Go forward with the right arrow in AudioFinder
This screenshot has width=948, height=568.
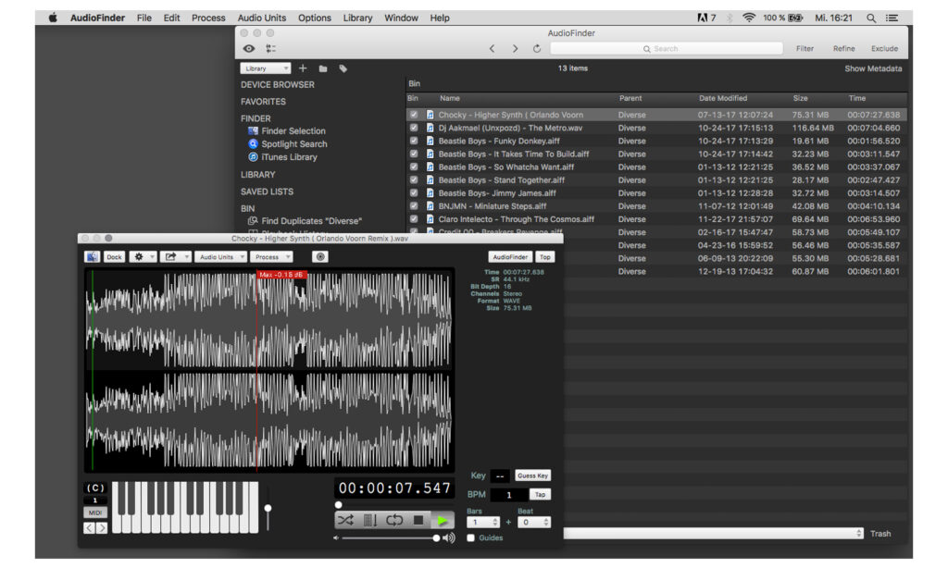point(515,48)
